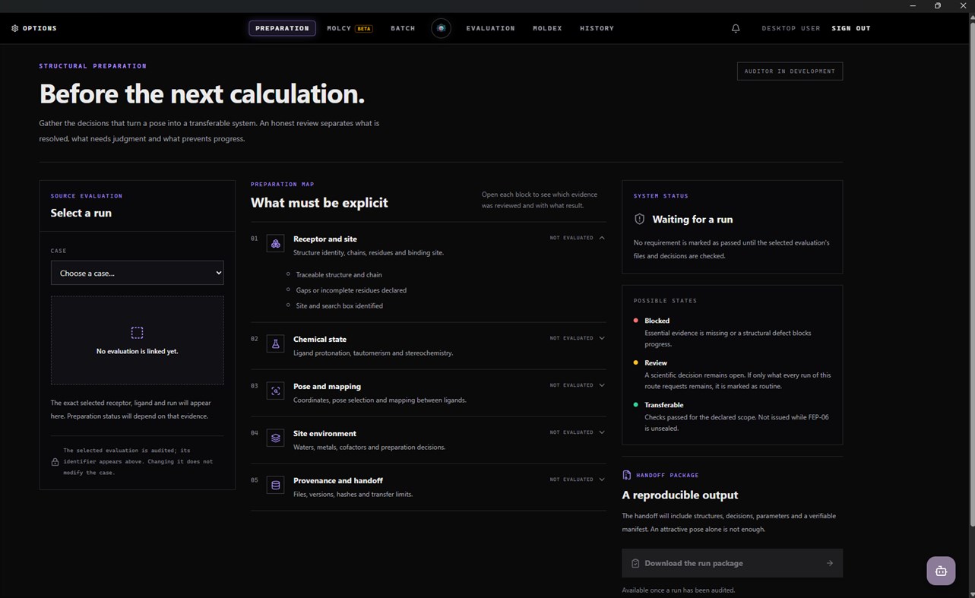The width and height of the screenshot is (975, 598).
Task: Click the Chemical state flask icon
Action: click(x=275, y=343)
